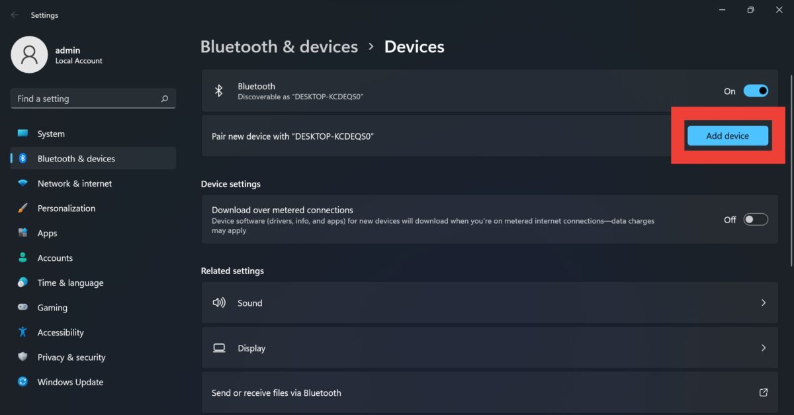The width and height of the screenshot is (794, 415).
Task: Select the System icon in sidebar
Action: click(x=21, y=133)
